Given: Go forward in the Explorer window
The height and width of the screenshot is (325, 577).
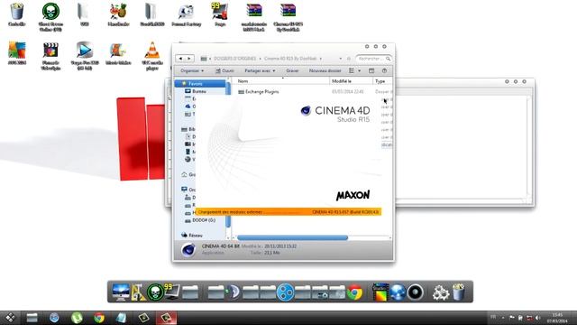Looking at the screenshot, I should pyautogui.click(x=189, y=58).
